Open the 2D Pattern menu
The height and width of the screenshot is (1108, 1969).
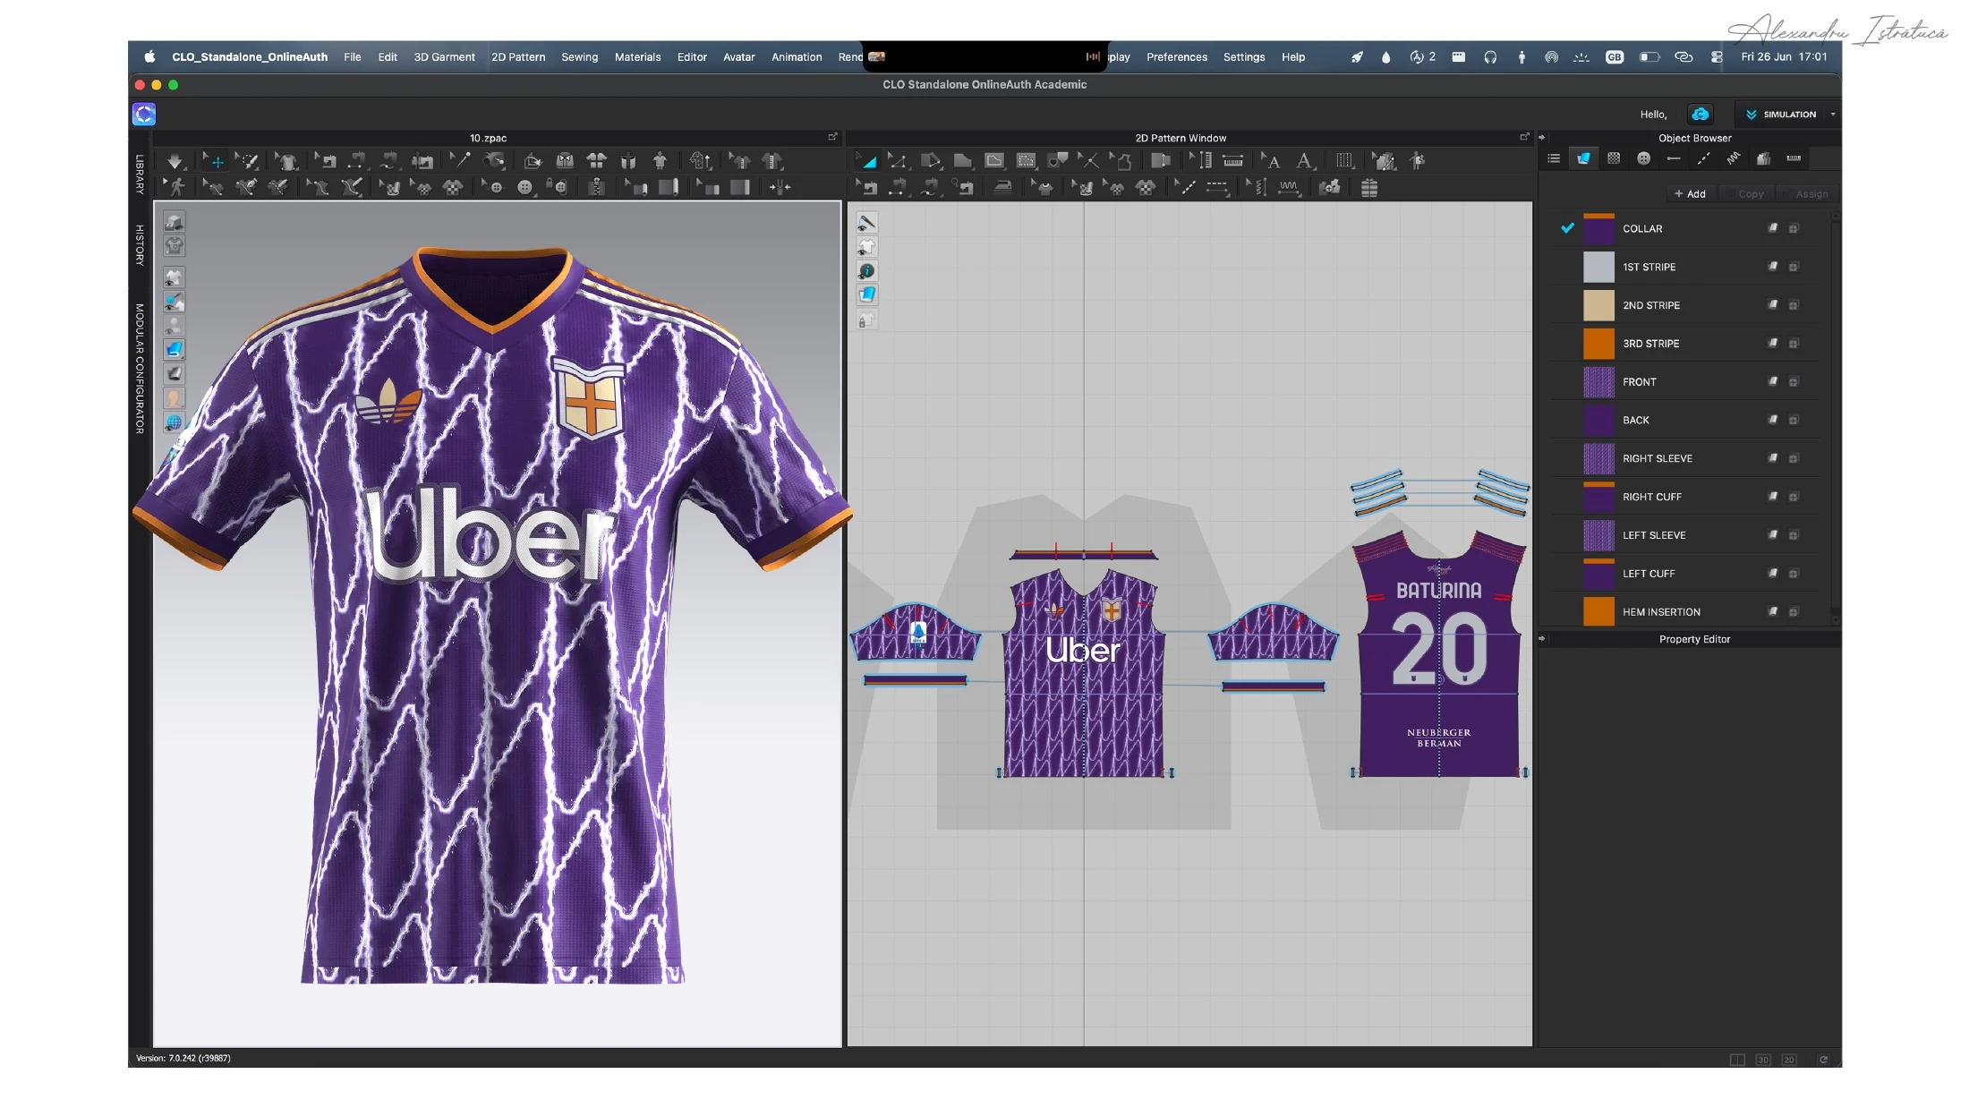point(518,57)
